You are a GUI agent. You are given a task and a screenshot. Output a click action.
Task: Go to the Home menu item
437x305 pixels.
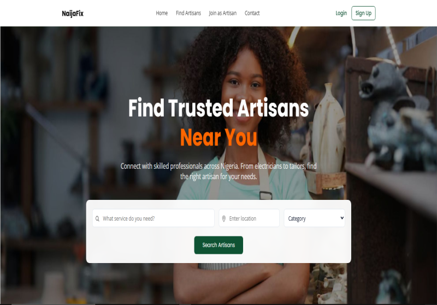click(x=162, y=13)
